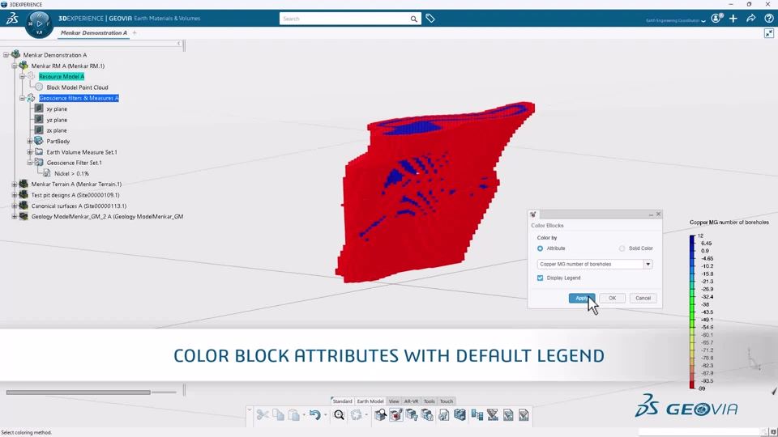Click the search magnifier icon

tap(413, 19)
